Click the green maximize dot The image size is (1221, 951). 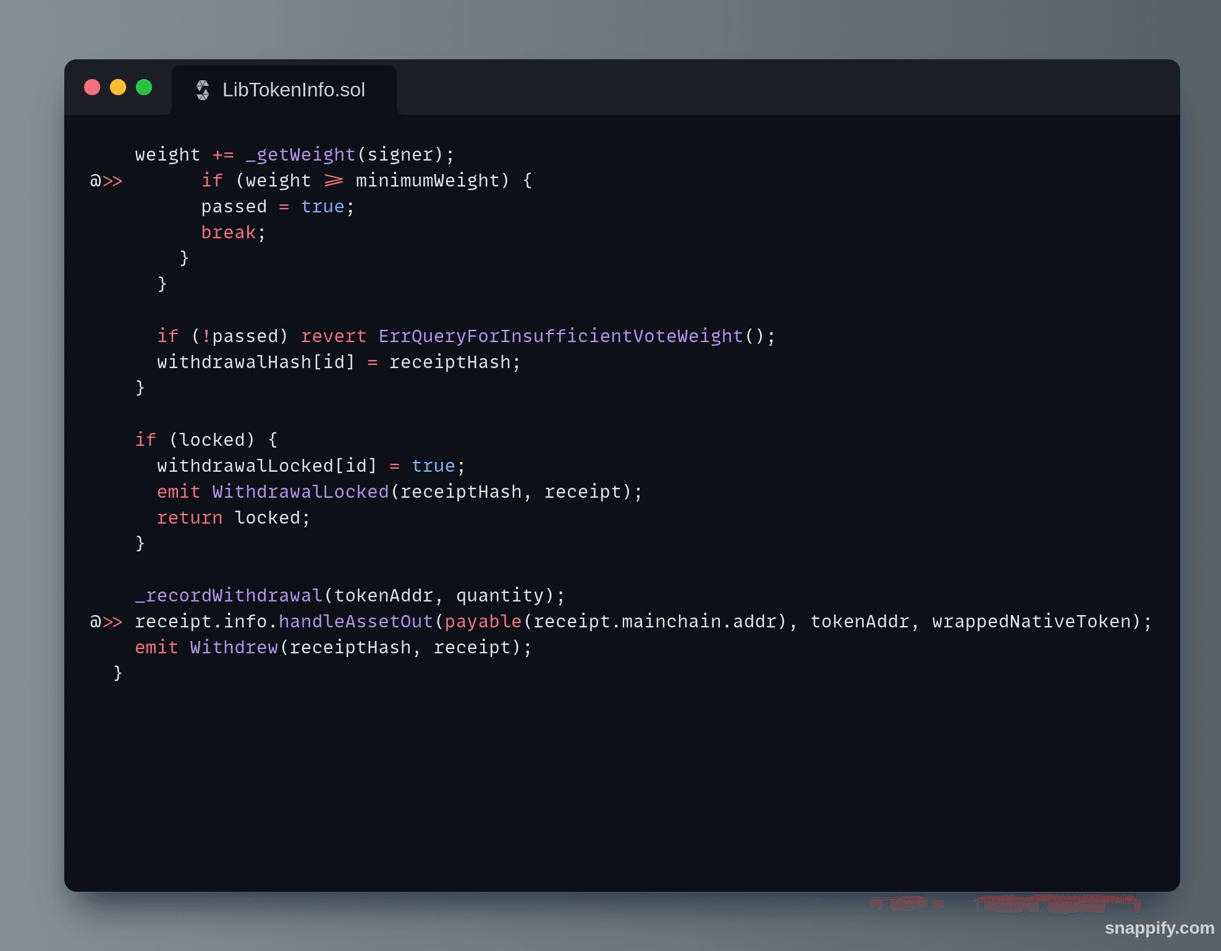144,87
